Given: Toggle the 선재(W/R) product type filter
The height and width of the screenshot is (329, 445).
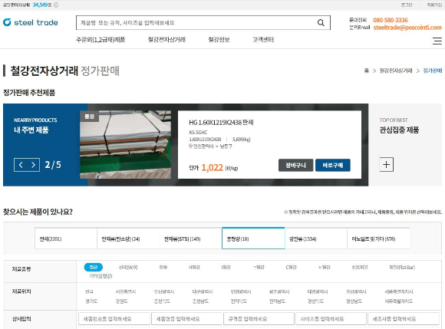Looking at the screenshot, I should pos(128,267).
